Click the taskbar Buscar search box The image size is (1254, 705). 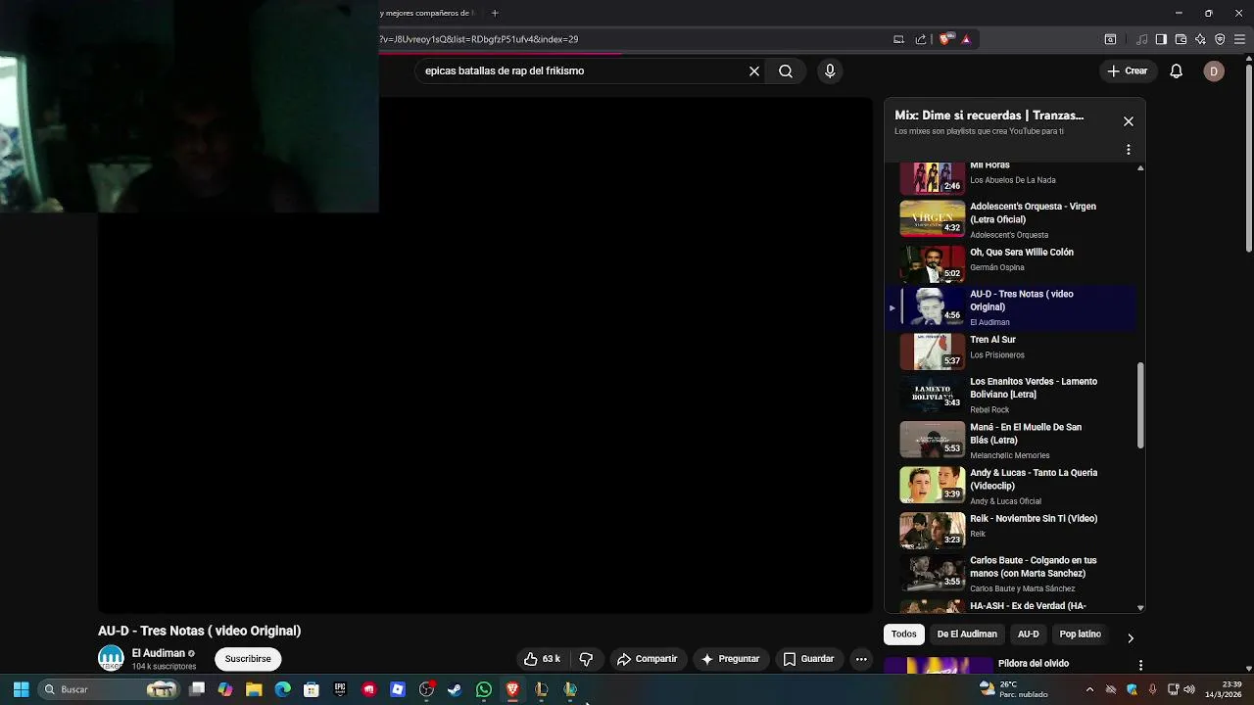tap(110, 689)
